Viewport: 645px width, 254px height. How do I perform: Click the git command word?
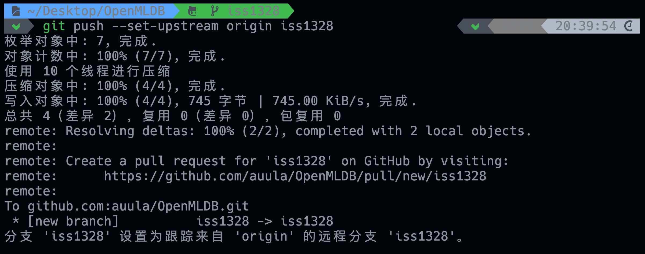coord(54,27)
